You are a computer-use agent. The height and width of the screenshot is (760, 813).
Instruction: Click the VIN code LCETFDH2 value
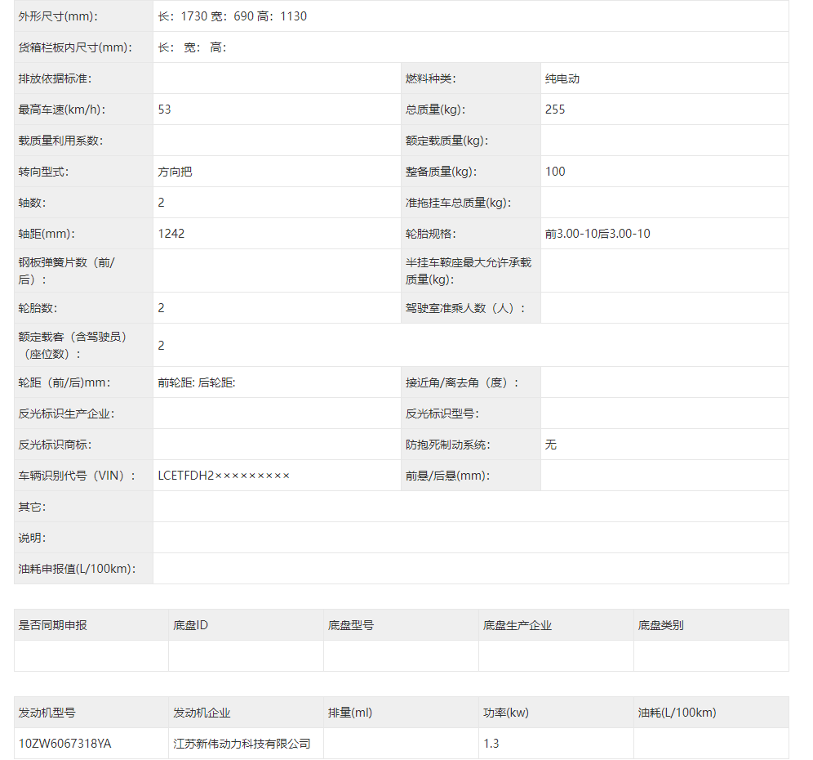224,476
